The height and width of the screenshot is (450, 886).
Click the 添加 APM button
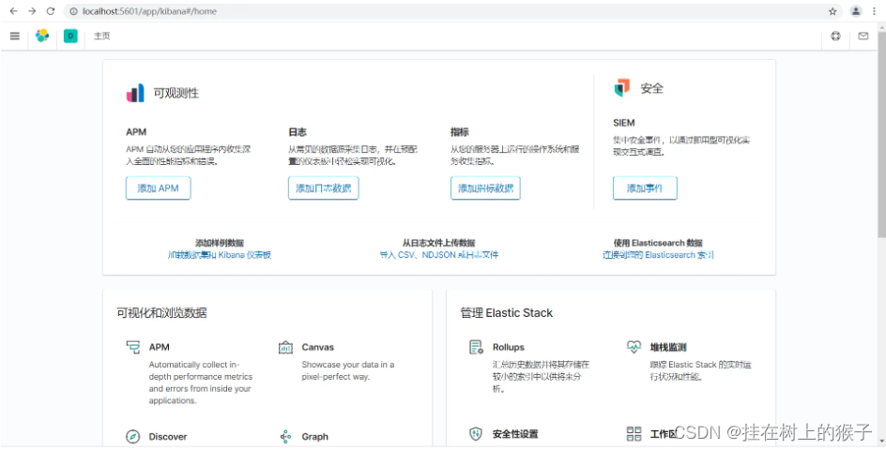coord(159,188)
